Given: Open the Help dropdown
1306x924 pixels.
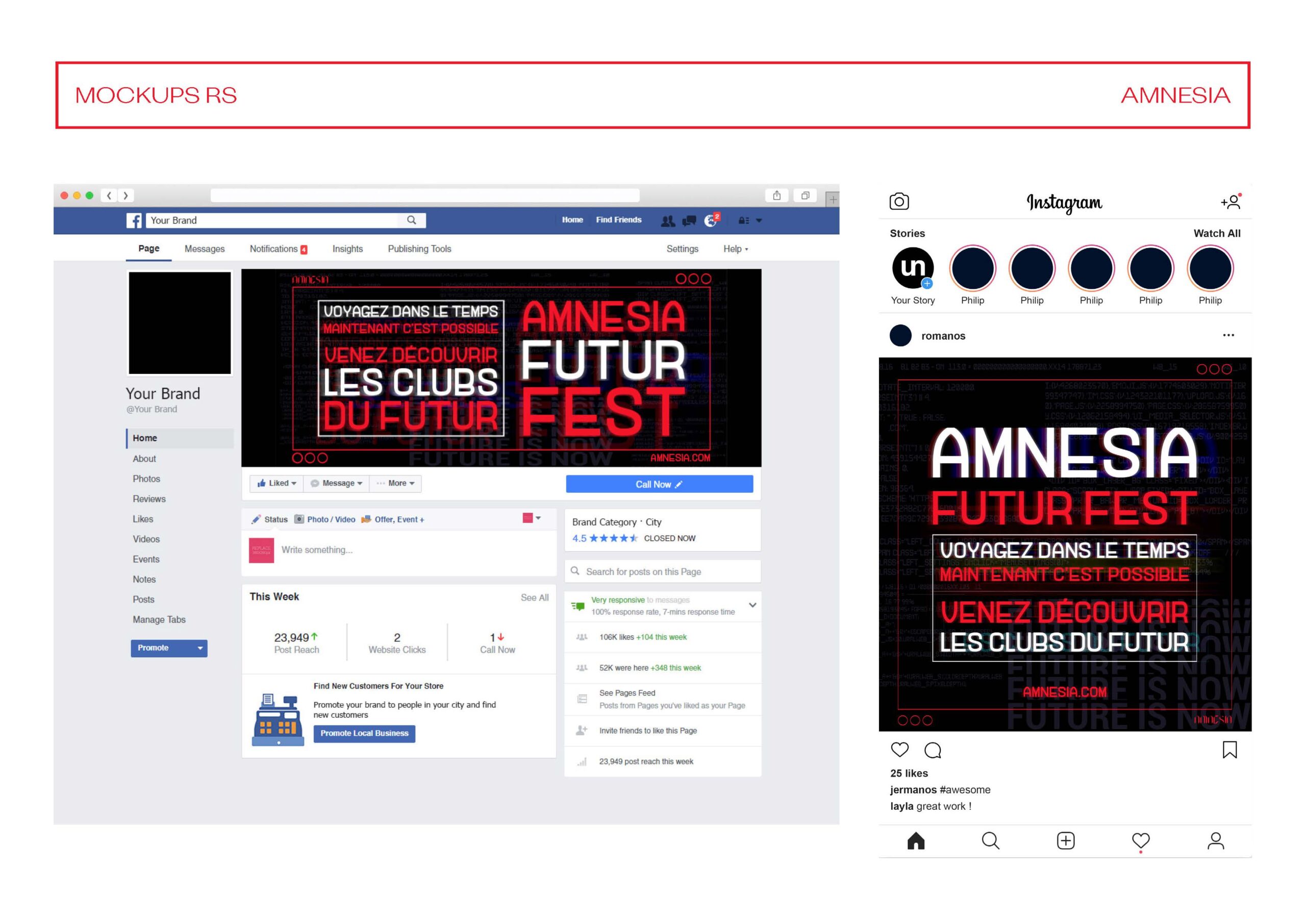Looking at the screenshot, I should pos(736,248).
